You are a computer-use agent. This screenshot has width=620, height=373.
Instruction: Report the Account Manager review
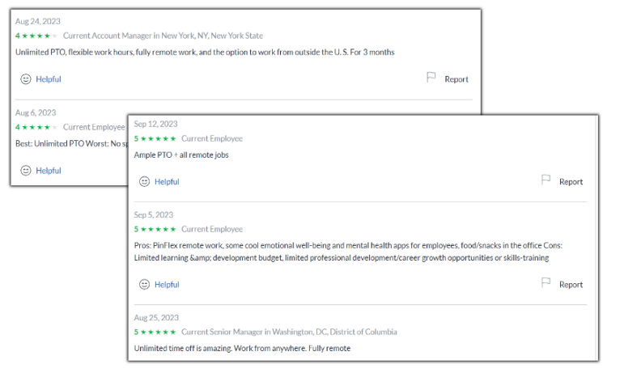[x=457, y=79]
